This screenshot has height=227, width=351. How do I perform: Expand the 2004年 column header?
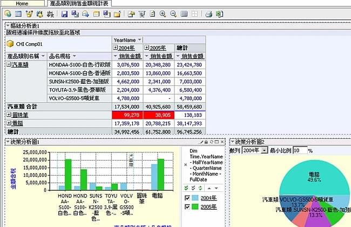116,48
